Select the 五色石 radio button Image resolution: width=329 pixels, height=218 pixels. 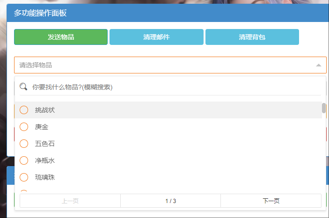click(24, 144)
